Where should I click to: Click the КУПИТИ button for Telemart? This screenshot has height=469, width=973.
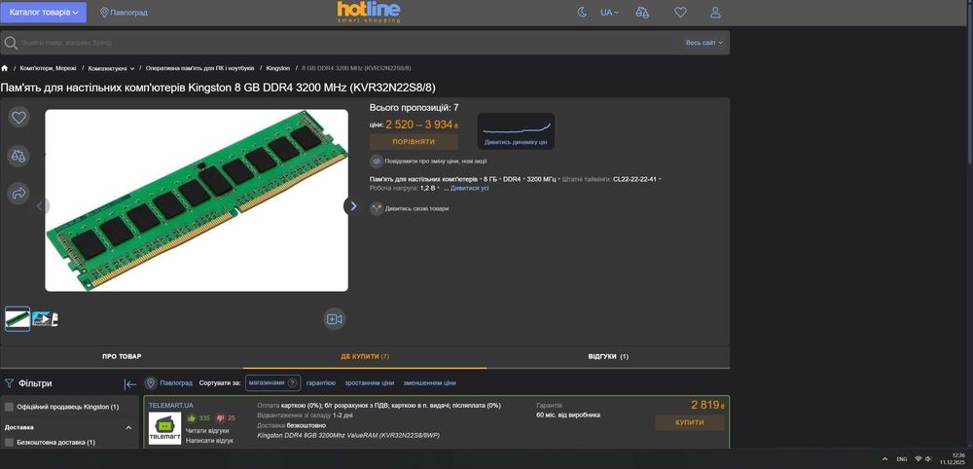click(690, 422)
